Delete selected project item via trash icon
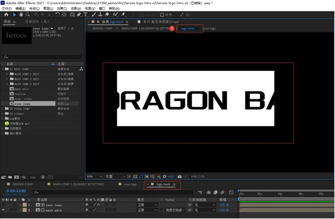This screenshot has height=219, width=335. (43, 177)
